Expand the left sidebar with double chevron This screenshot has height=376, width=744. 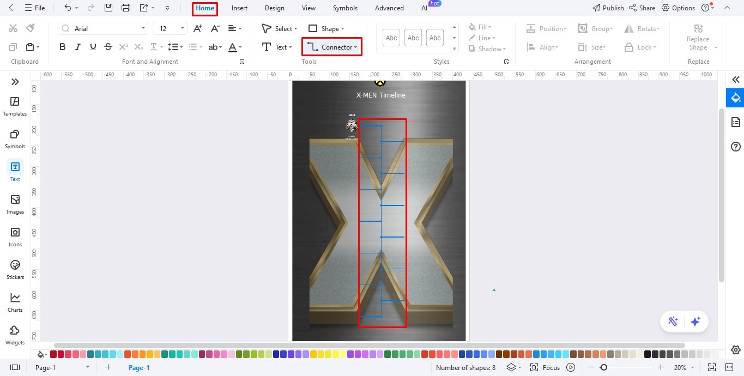(x=15, y=82)
